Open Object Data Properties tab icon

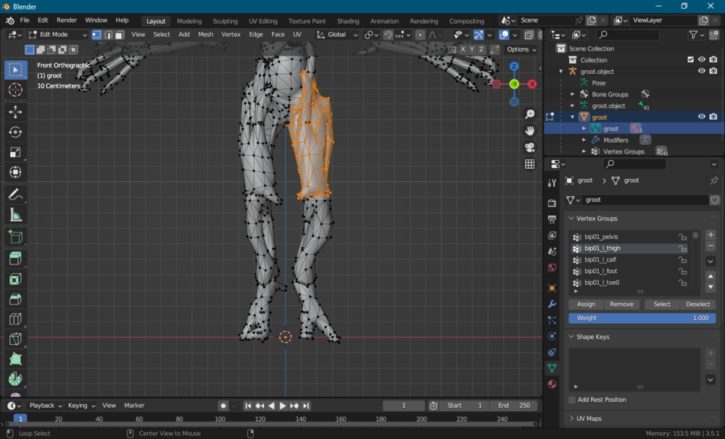pos(552,368)
